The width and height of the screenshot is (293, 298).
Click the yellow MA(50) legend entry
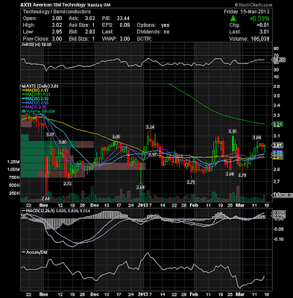click(x=35, y=90)
